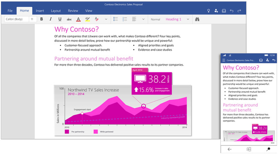Image resolution: width=278 pixels, height=156 pixels.
Task: Expand more font formatting options
Action: 106,19
